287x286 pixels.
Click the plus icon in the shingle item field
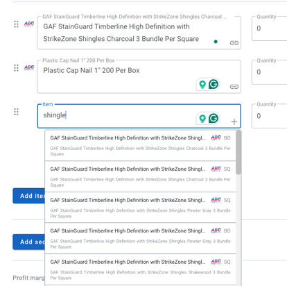[x=234, y=121]
